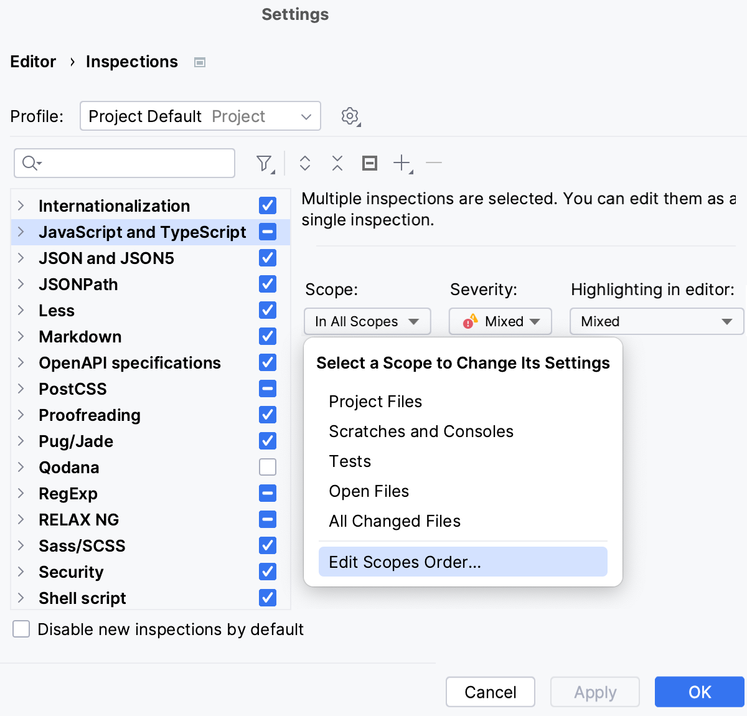The height and width of the screenshot is (716, 747).
Task: Click the add inspection plus icon
Action: point(402,163)
